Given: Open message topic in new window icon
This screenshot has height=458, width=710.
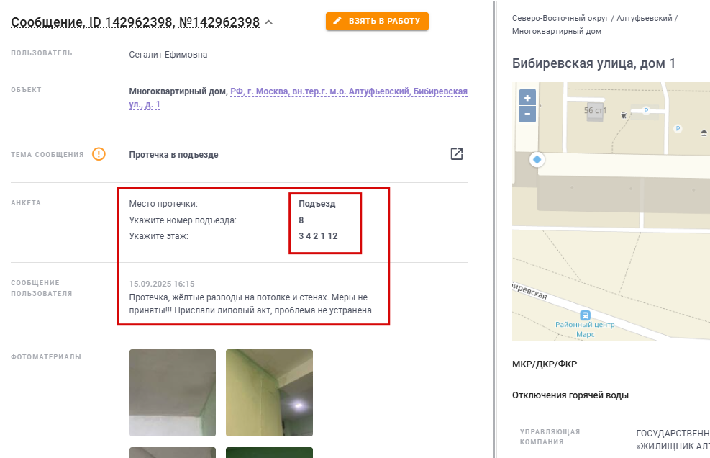Looking at the screenshot, I should (457, 154).
